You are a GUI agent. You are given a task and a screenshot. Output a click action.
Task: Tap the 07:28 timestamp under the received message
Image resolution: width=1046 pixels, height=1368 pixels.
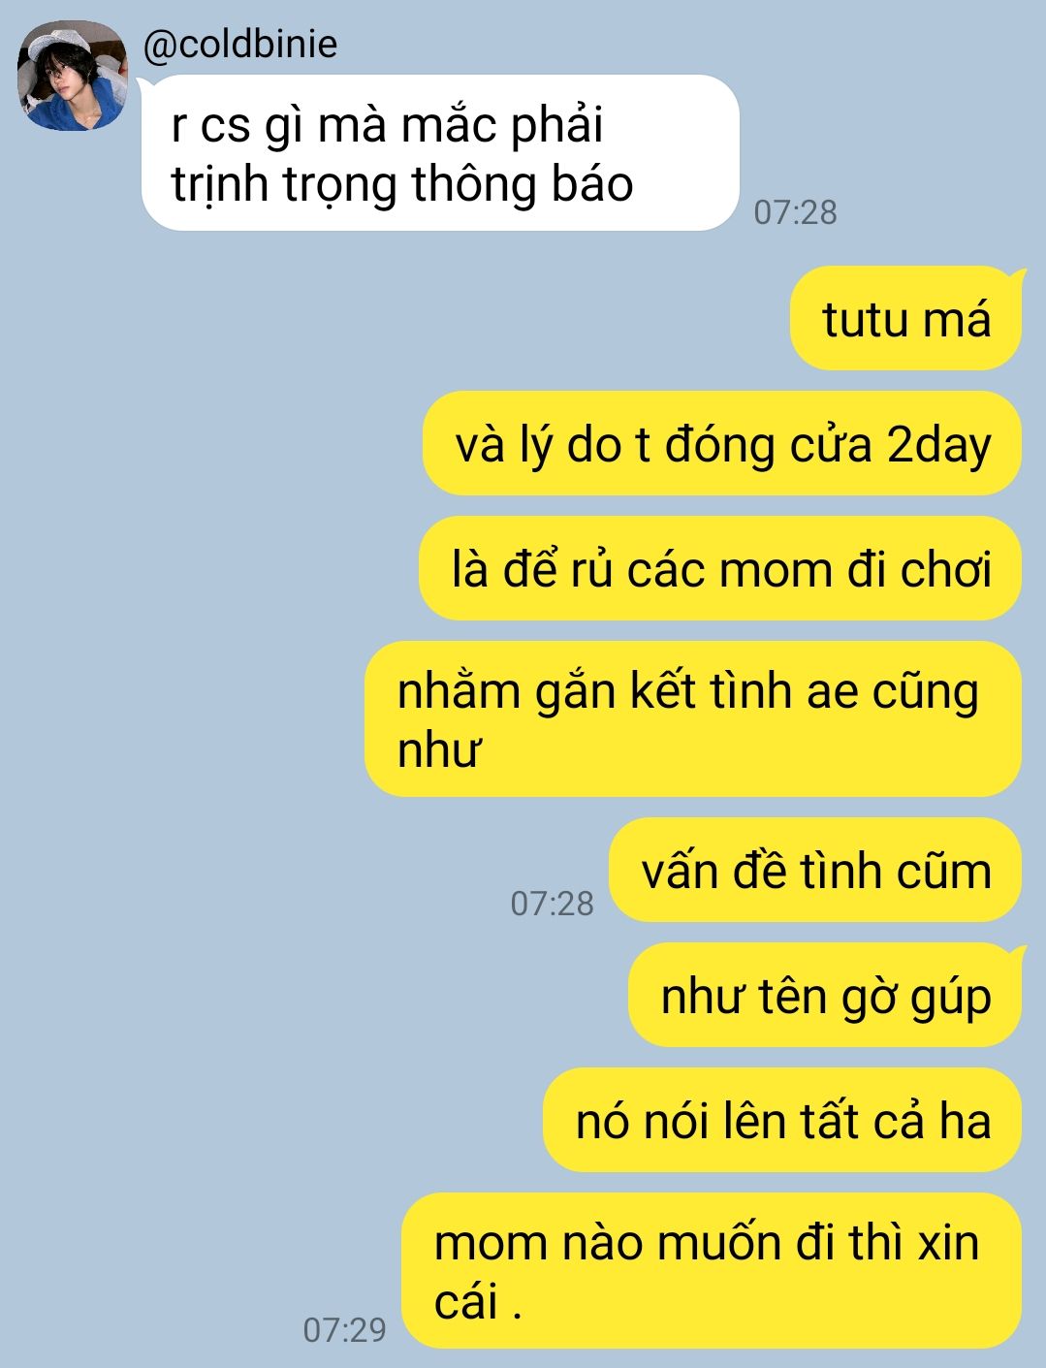795,212
